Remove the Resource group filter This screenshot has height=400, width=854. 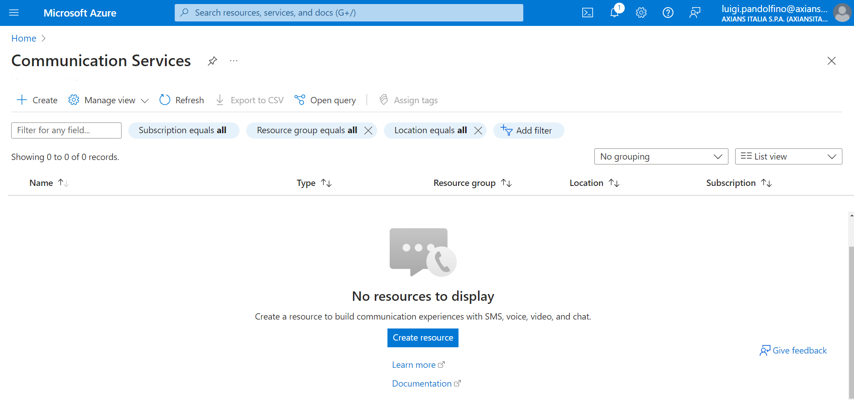[368, 131]
